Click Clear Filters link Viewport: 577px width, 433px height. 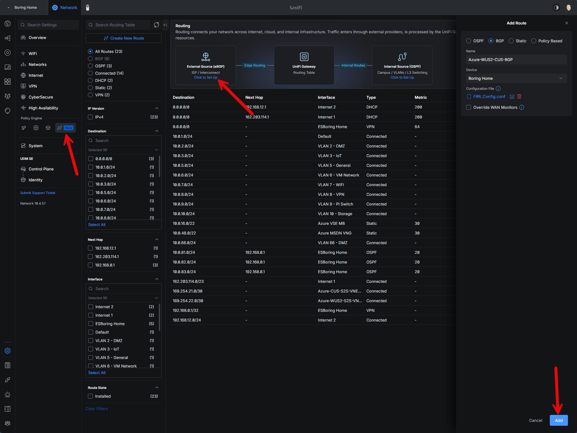coord(96,409)
